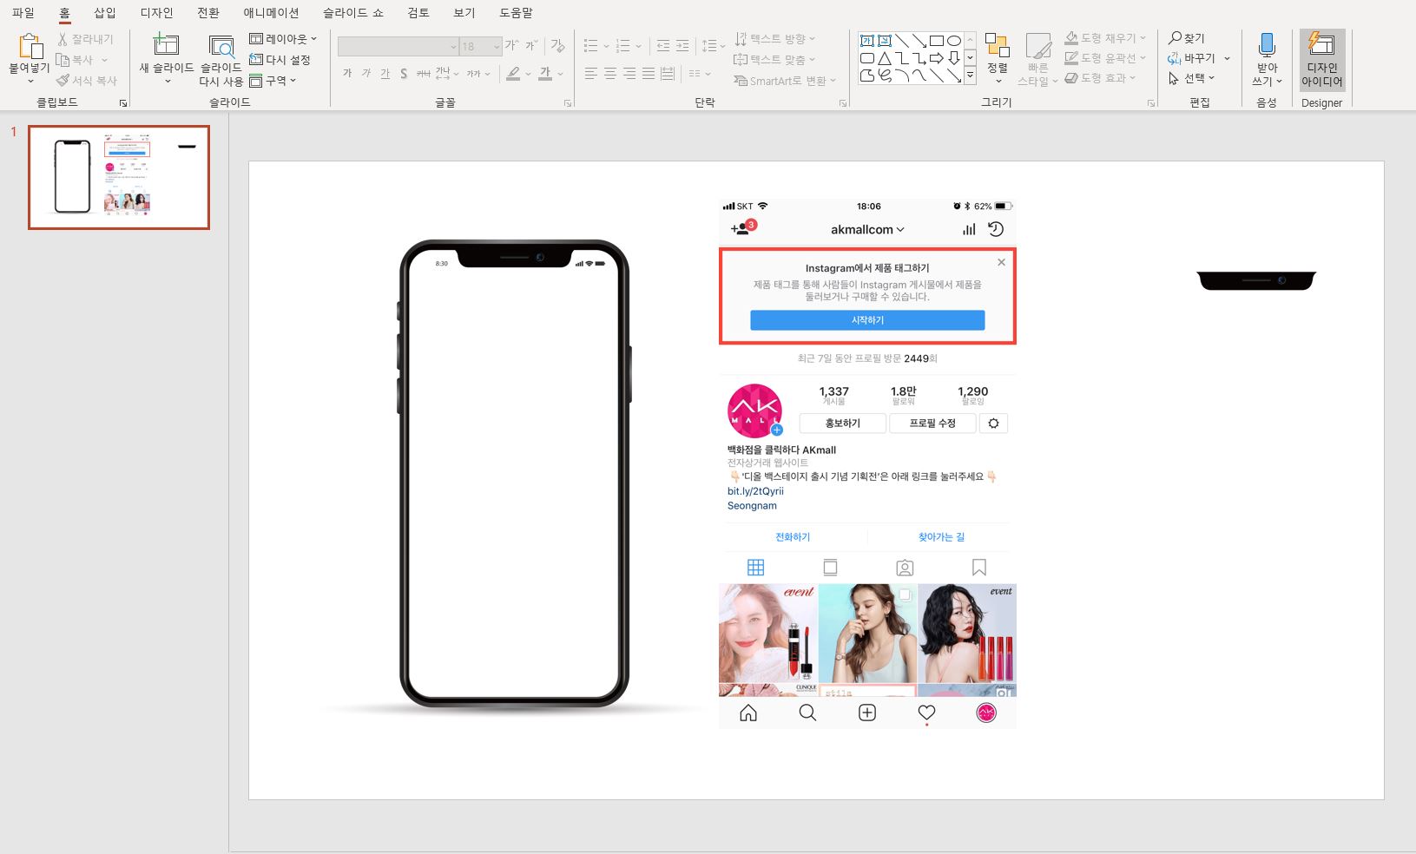Click SmartArt로 변환 convert button
The height and width of the screenshot is (854, 1416).
(x=784, y=81)
